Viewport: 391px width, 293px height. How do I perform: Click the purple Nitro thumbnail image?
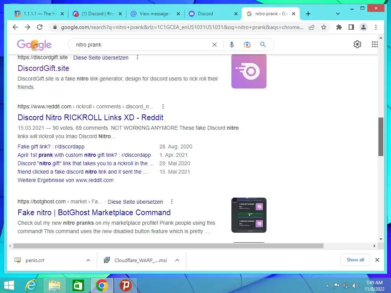[x=249, y=71]
